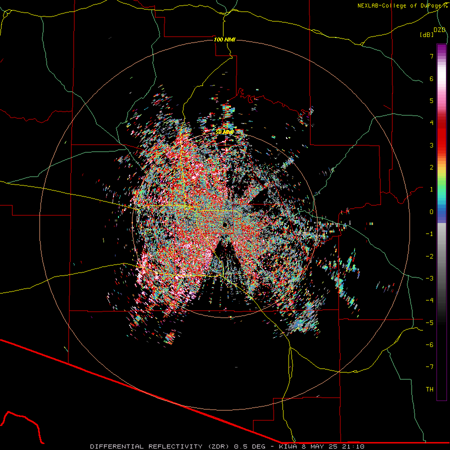
Task: Click the positive 6 dB scale label
Action: pos(431,78)
